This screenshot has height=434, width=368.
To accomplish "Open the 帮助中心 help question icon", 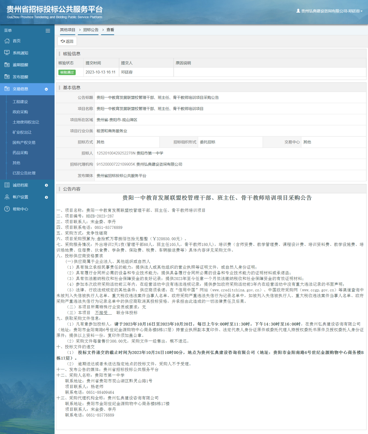I will (7, 209).
